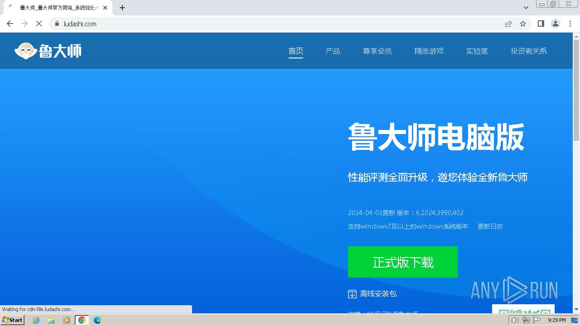
Task: Open Chrome profile avatar
Action: point(556,24)
